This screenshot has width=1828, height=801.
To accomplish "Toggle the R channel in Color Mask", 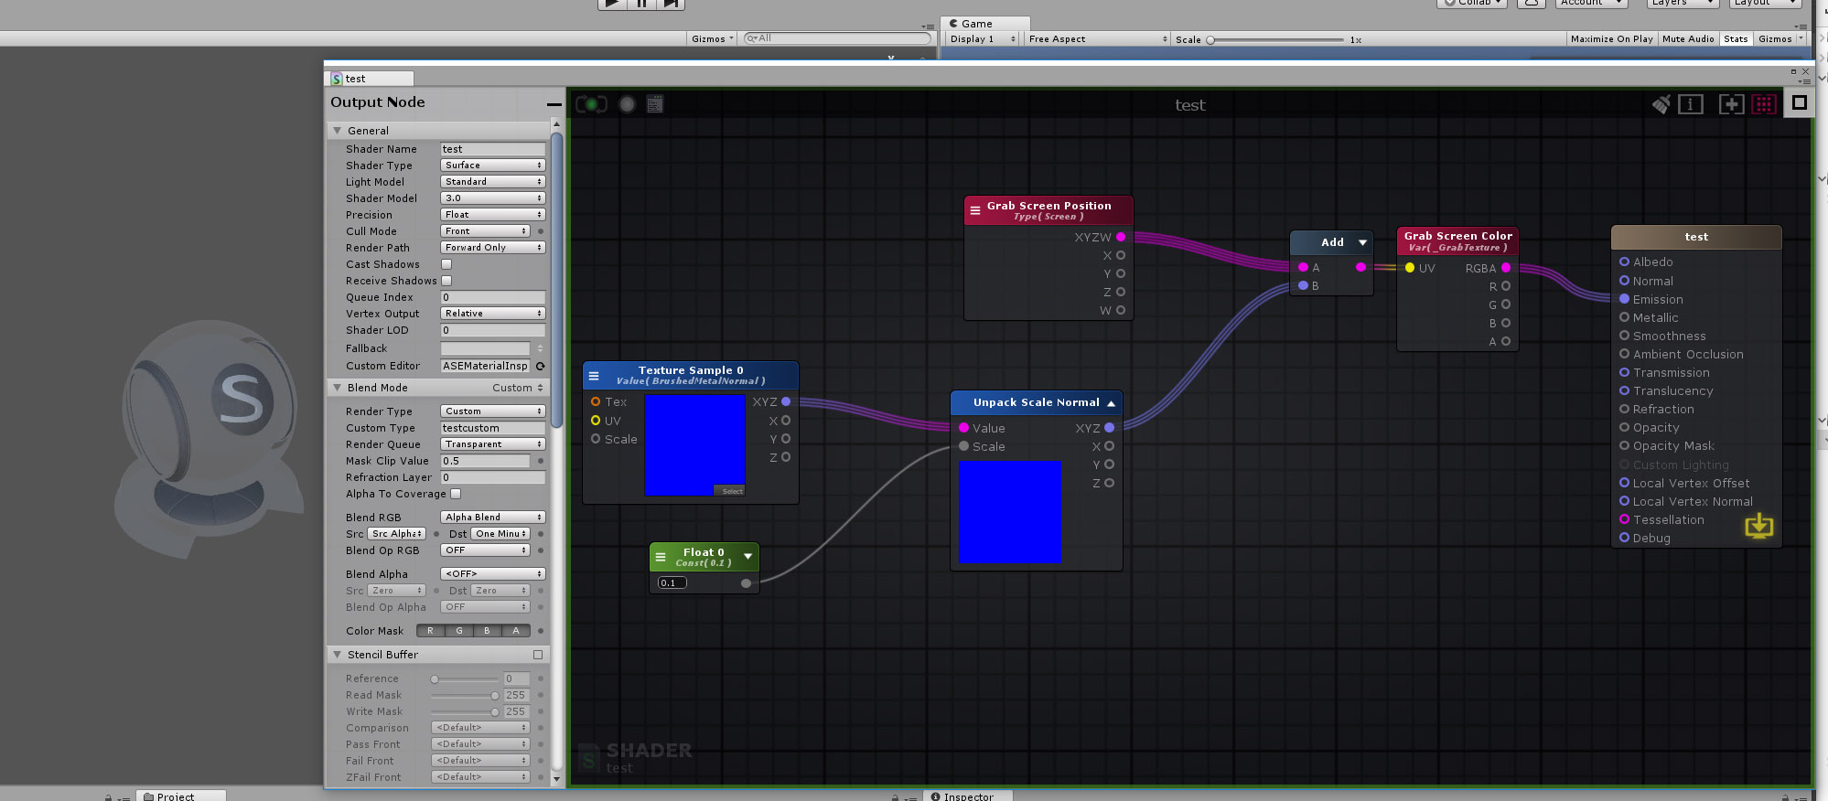I will (x=430, y=631).
